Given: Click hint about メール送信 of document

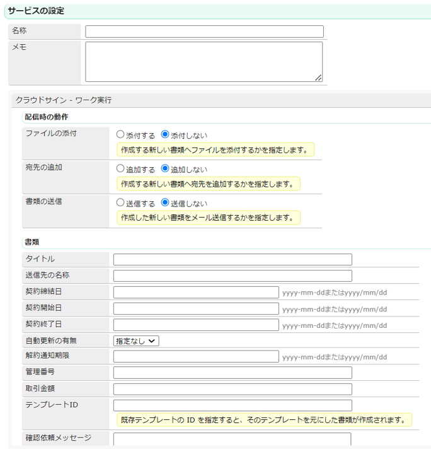Looking at the screenshot, I should point(209,218).
